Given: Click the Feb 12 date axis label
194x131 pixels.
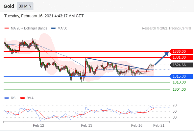Looking at the screenshot, I should pyautogui.click(x=38, y=125).
